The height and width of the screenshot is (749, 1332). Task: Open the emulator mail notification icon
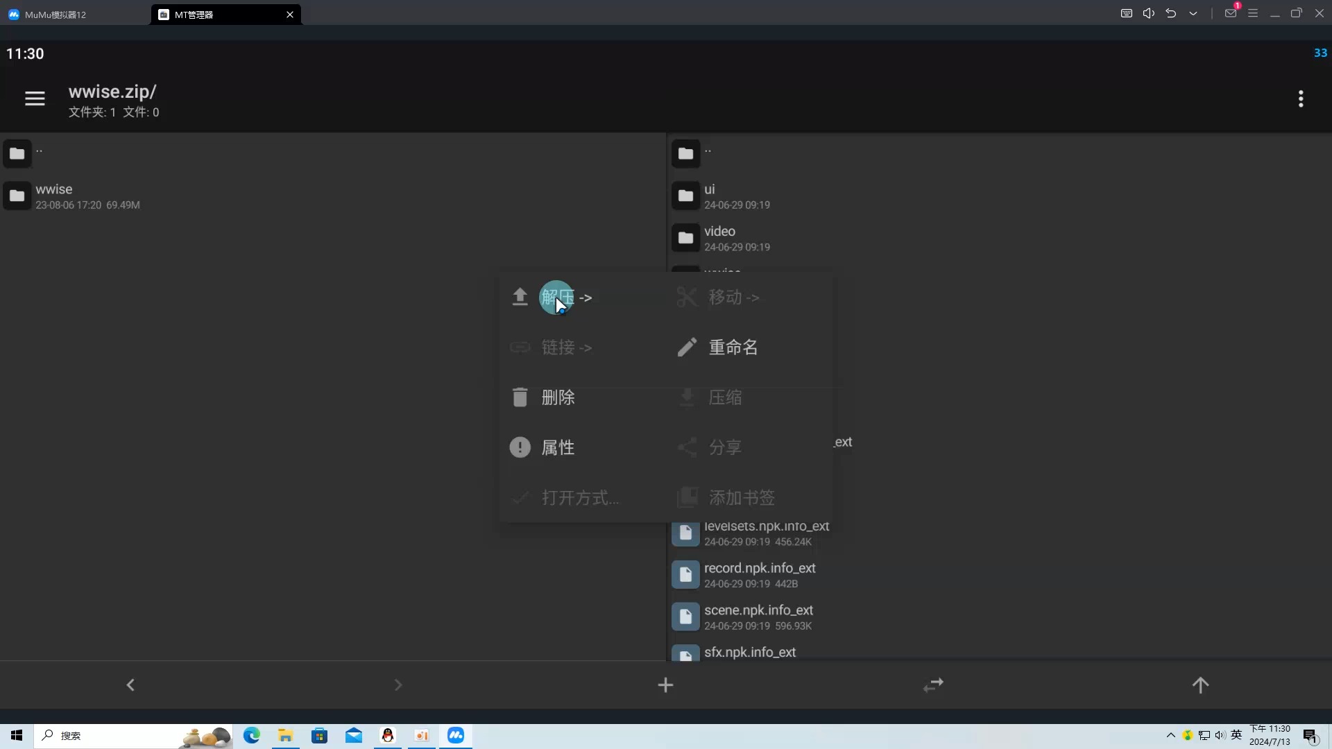(1231, 13)
